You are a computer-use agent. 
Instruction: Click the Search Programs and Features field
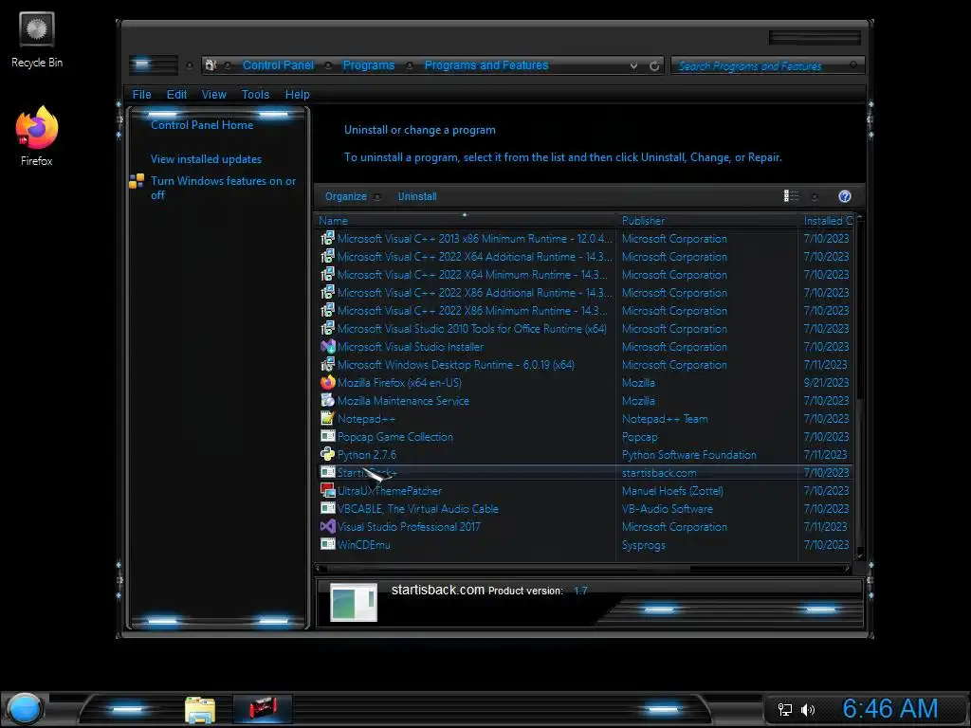point(767,65)
